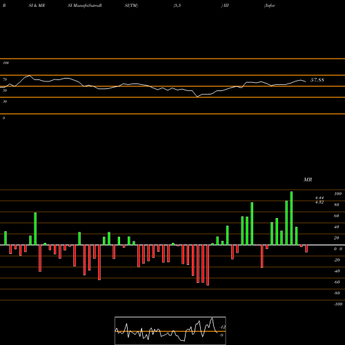Click the 40 label on MR histogram axis
The width and height of the screenshot is (345, 345).
(x=337, y=227)
